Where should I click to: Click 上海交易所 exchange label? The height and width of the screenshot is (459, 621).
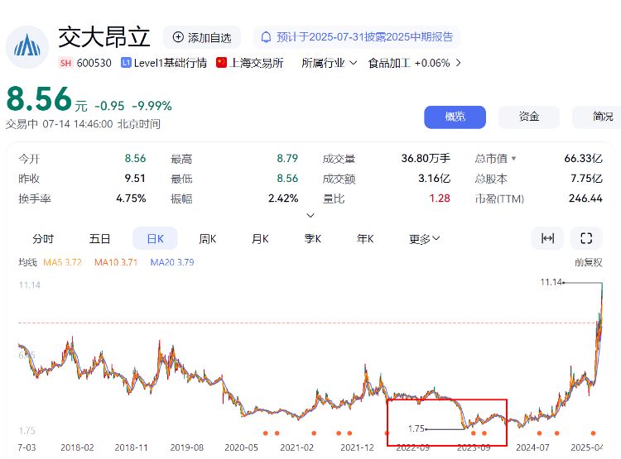point(256,63)
